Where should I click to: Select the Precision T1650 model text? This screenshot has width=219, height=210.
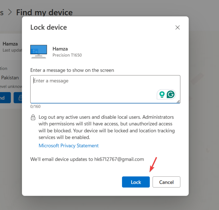point(67,55)
